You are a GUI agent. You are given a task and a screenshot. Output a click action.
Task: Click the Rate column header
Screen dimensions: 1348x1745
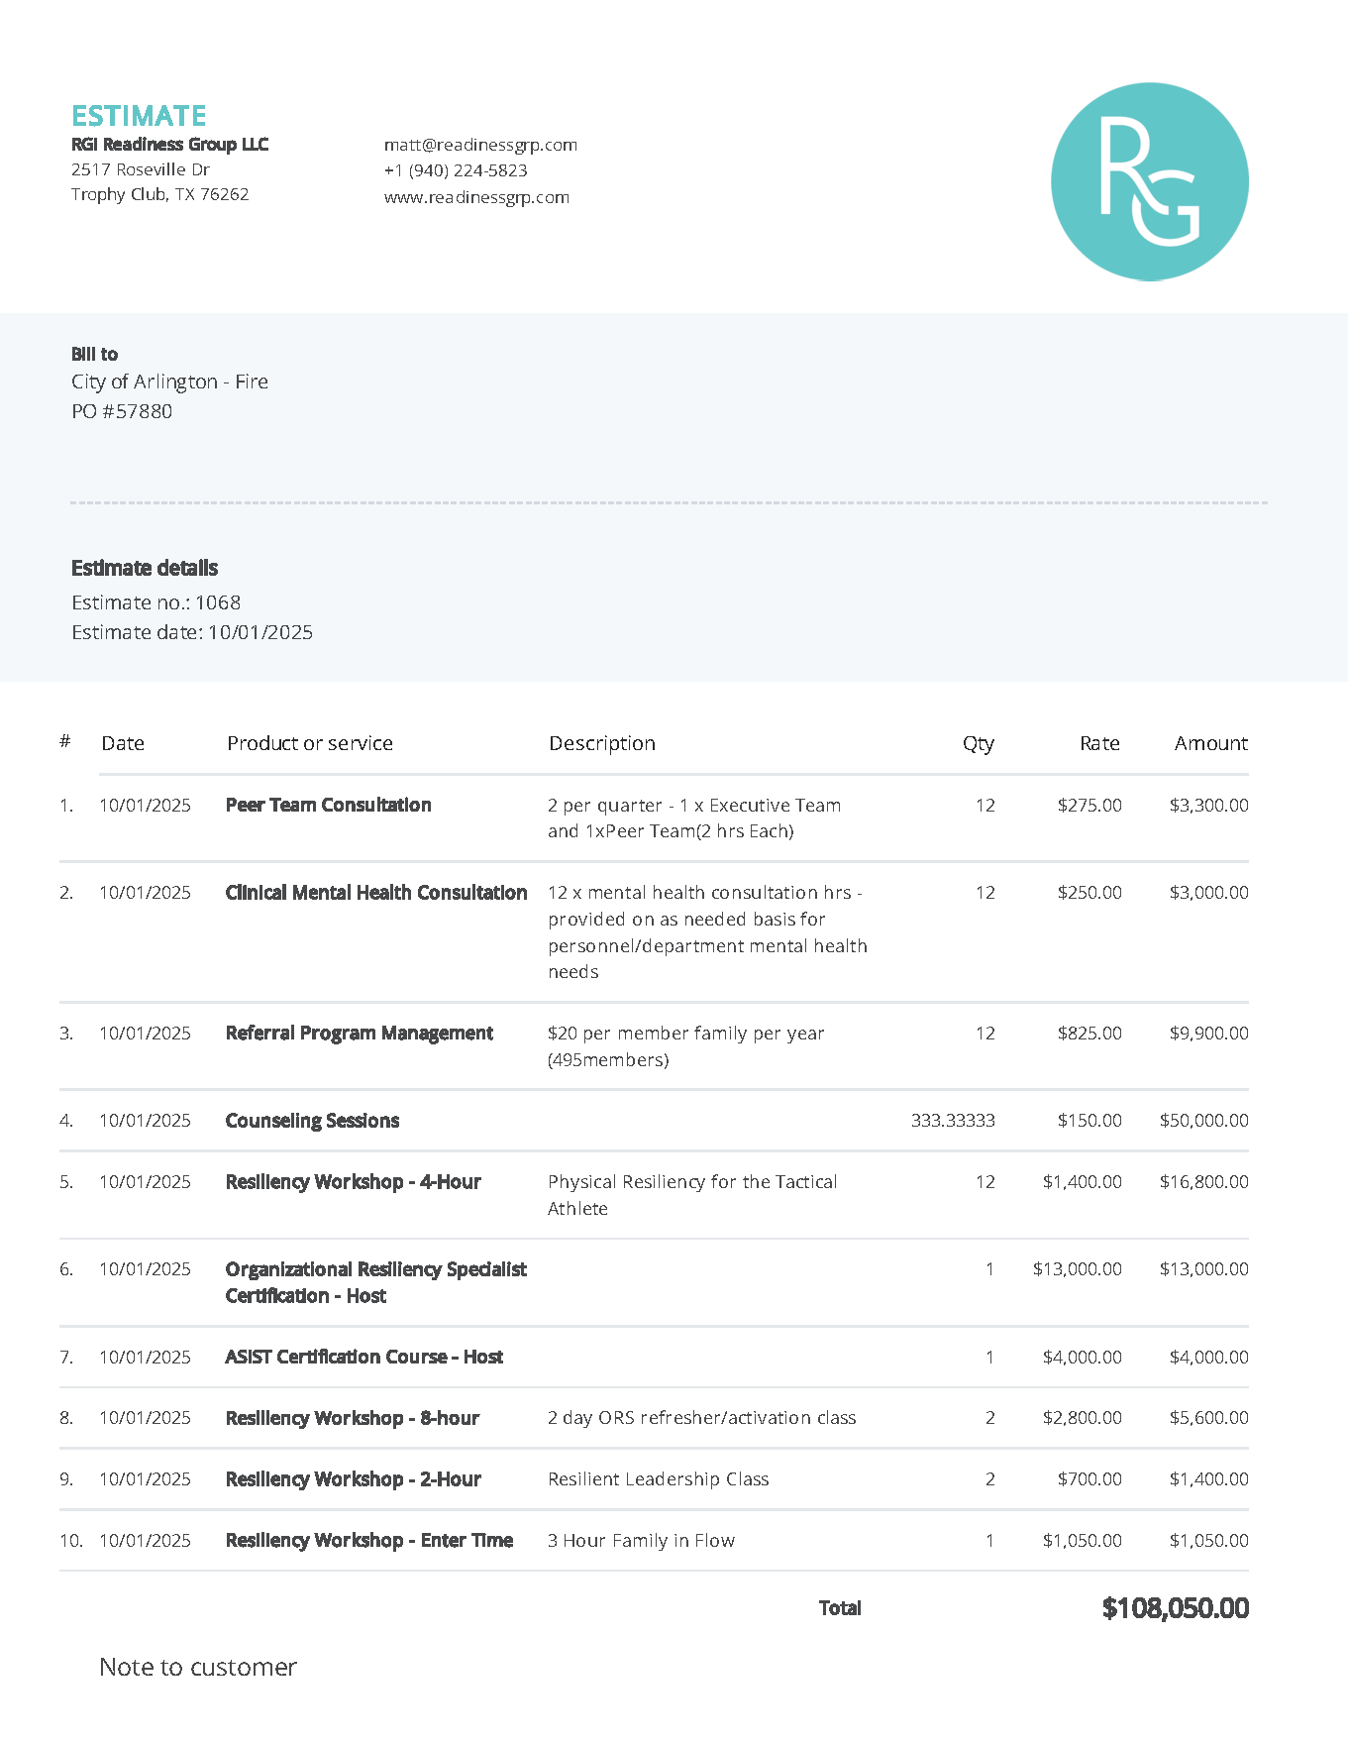1099,743
